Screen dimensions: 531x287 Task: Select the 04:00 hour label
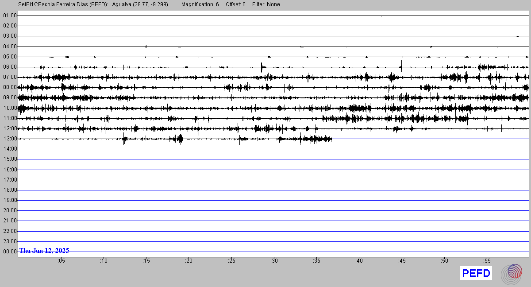point(10,47)
